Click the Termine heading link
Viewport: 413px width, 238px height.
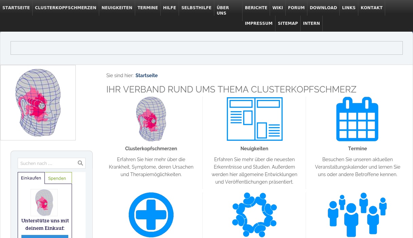point(357,149)
